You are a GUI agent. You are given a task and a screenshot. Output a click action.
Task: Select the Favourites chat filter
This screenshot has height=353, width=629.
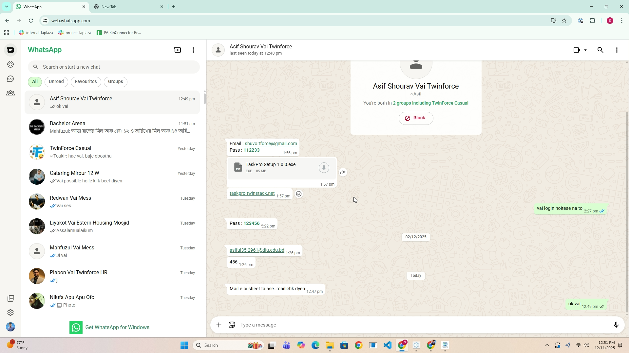click(86, 82)
